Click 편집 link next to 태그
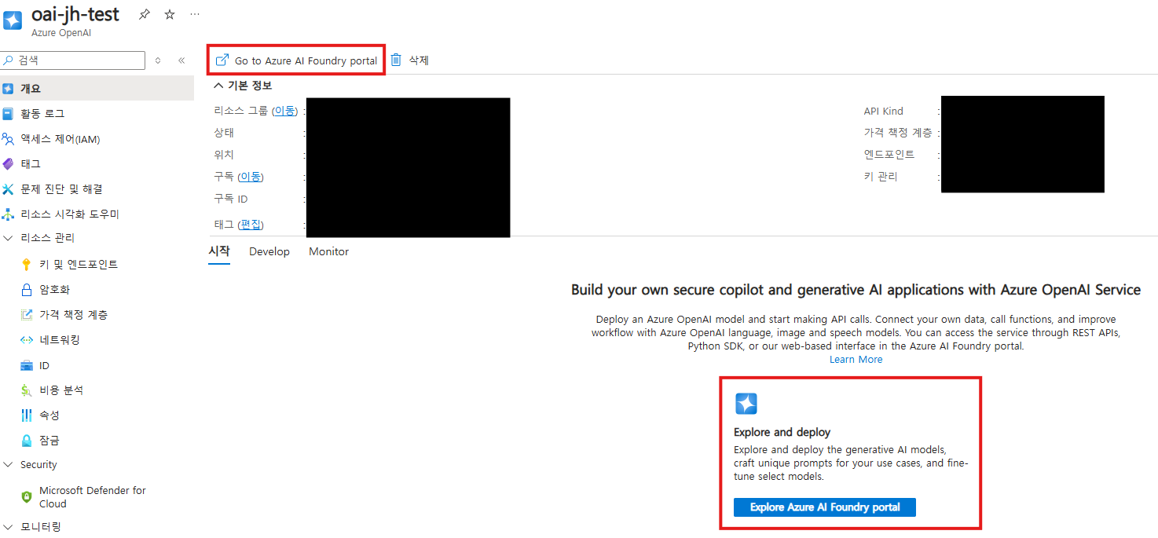 (251, 225)
